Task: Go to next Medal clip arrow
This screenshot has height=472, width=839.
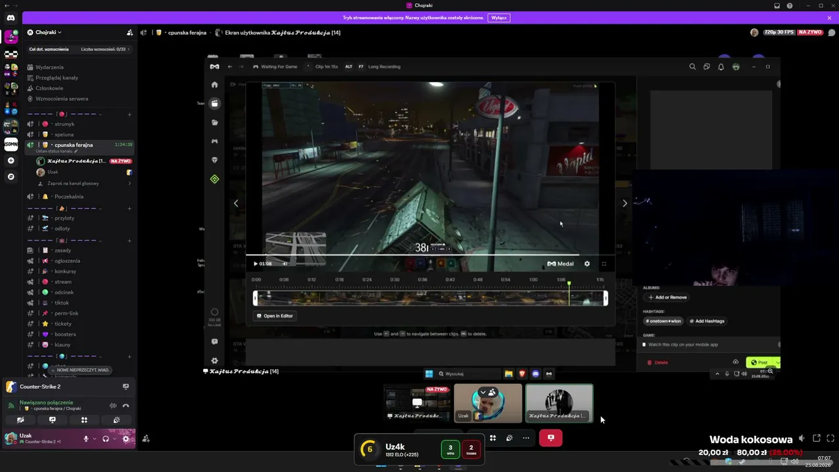Action: click(x=625, y=203)
